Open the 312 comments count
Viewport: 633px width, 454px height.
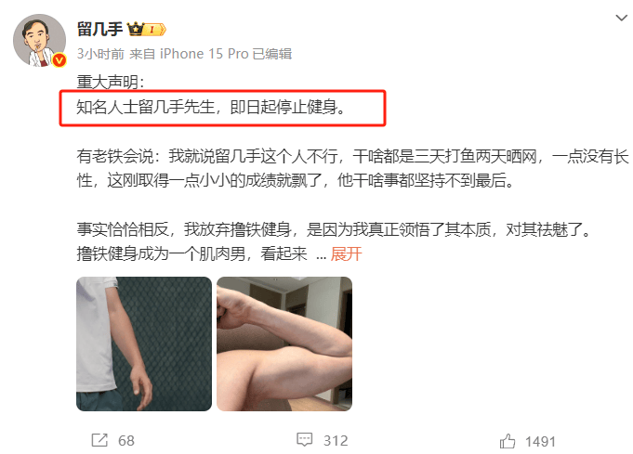[336, 441]
